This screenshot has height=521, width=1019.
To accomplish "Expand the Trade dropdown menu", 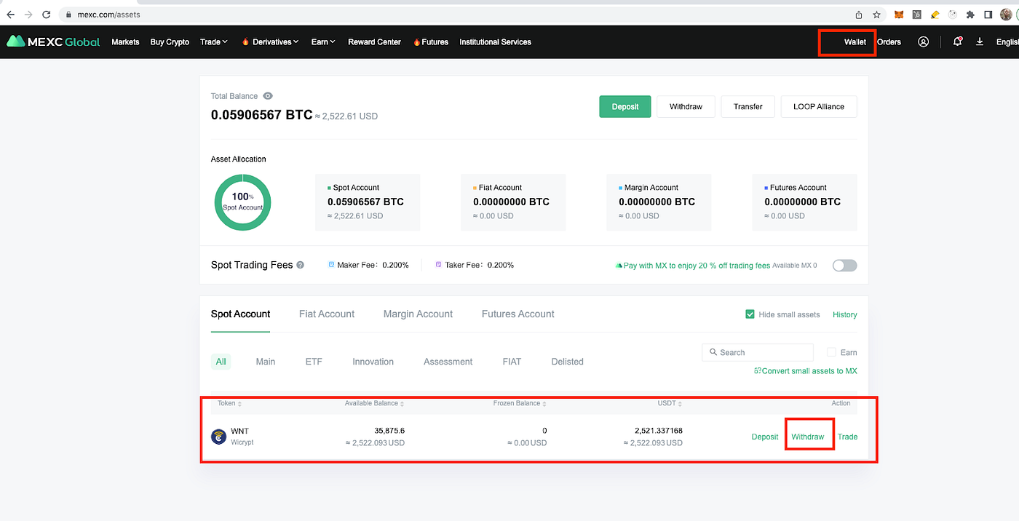I will pyautogui.click(x=213, y=41).
